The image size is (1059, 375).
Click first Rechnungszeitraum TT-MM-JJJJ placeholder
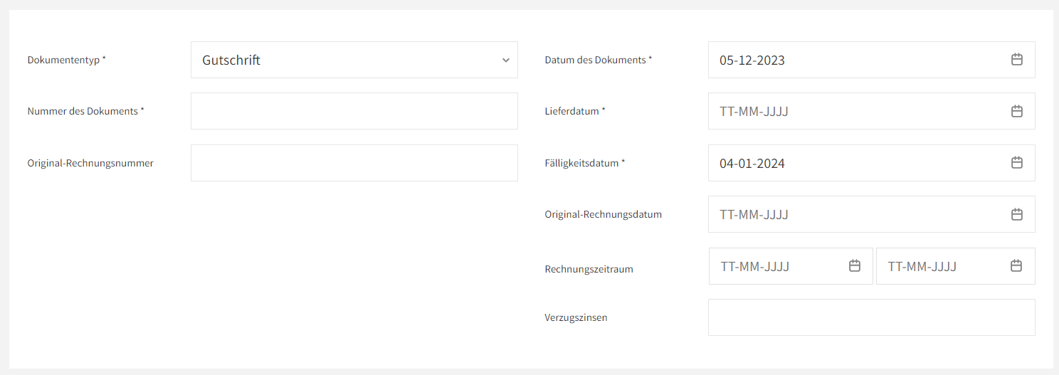tap(755, 267)
